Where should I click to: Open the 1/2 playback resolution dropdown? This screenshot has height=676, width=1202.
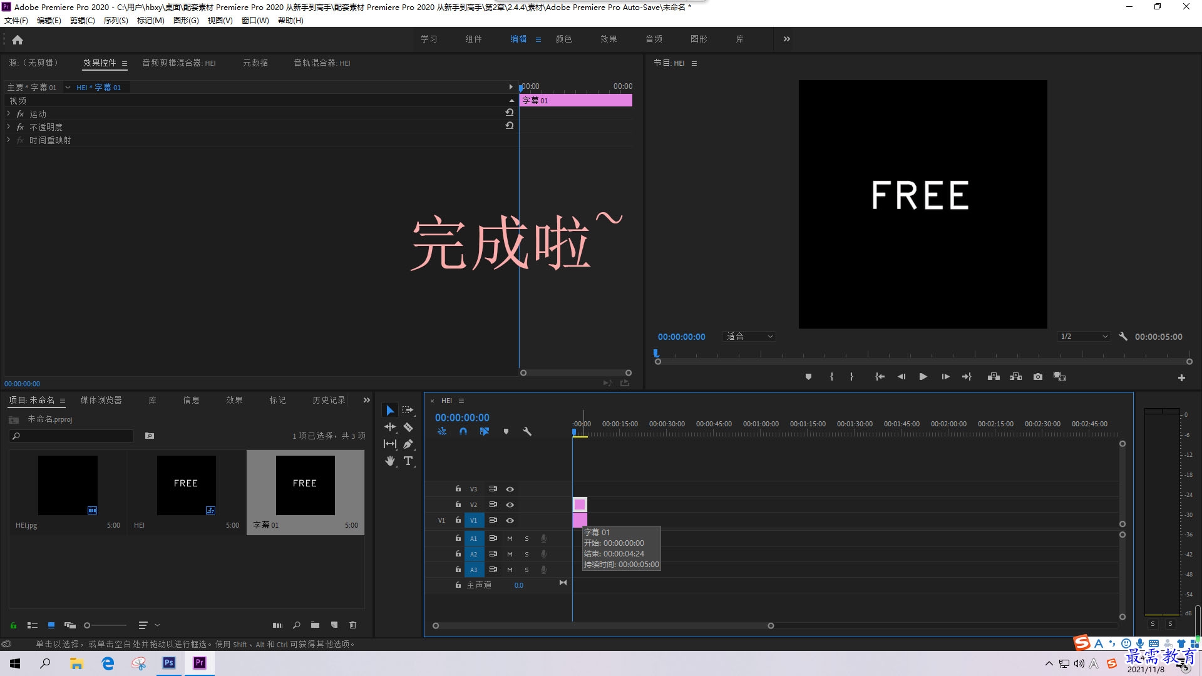(x=1084, y=337)
